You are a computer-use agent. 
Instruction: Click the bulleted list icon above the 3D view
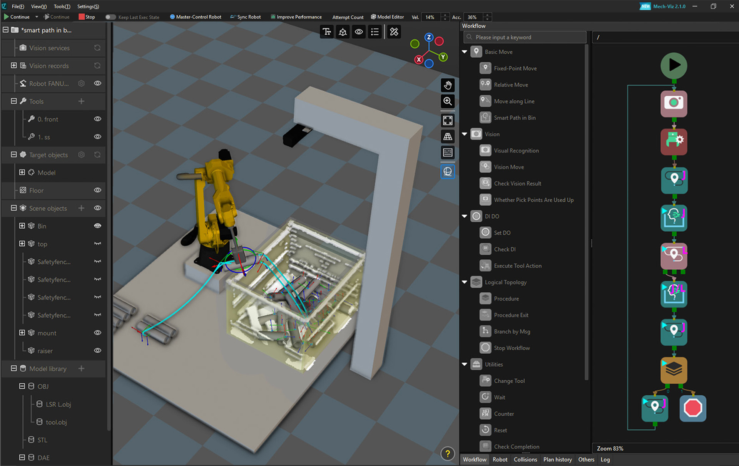pos(375,32)
